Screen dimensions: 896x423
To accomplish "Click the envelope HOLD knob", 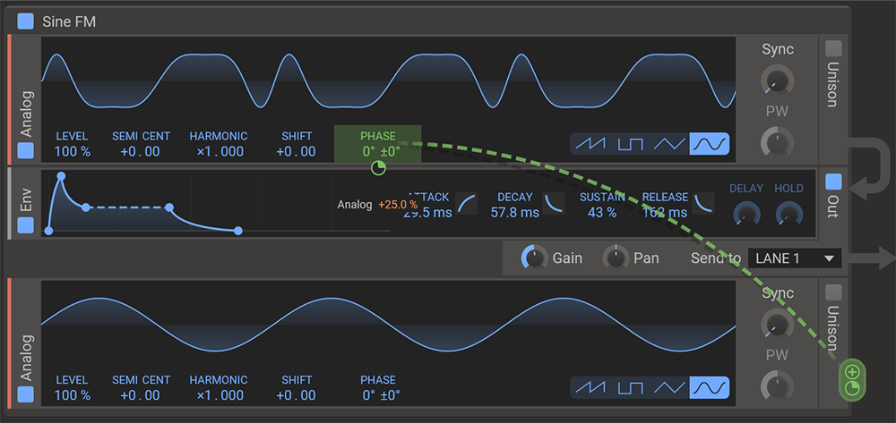I will (x=789, y=215).
